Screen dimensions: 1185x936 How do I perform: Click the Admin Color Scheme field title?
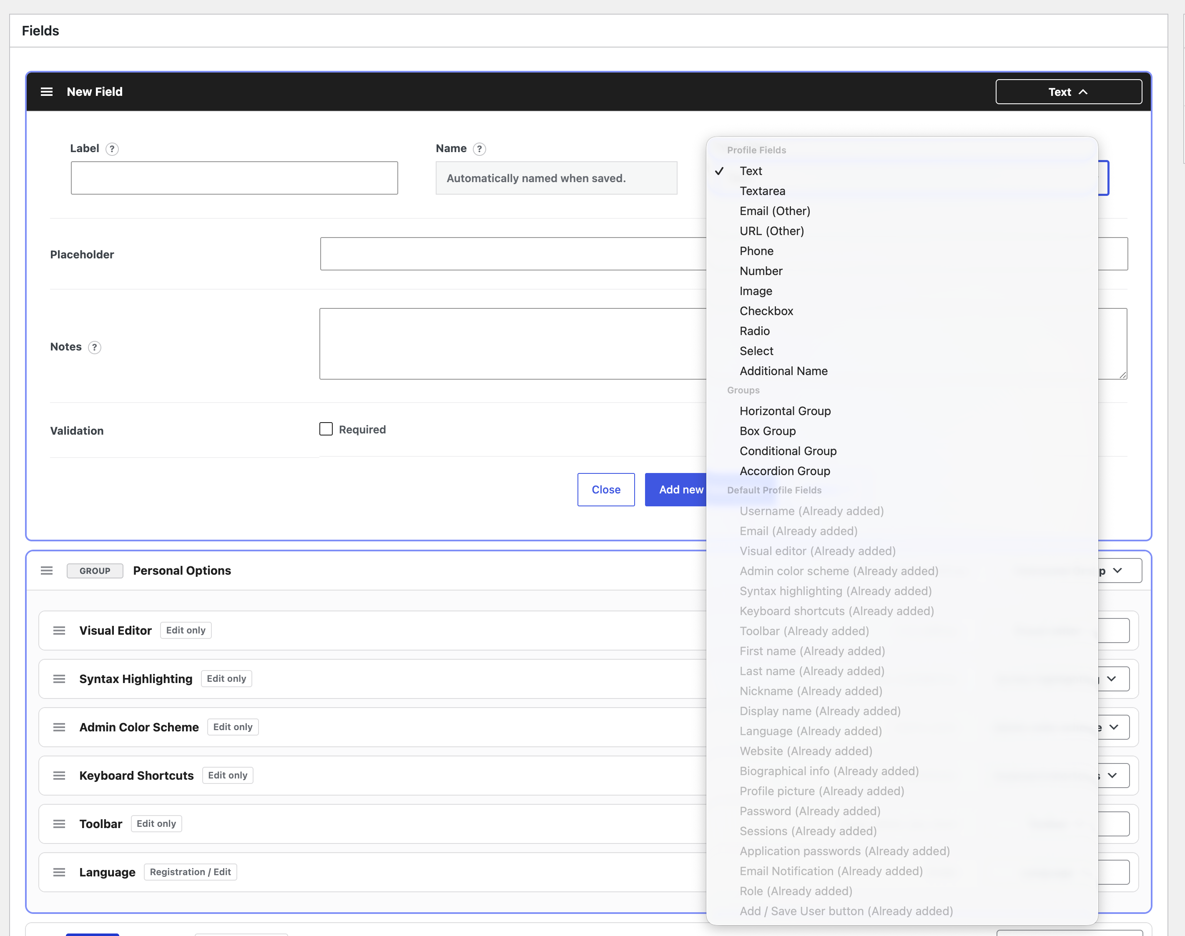coord(139,727)
